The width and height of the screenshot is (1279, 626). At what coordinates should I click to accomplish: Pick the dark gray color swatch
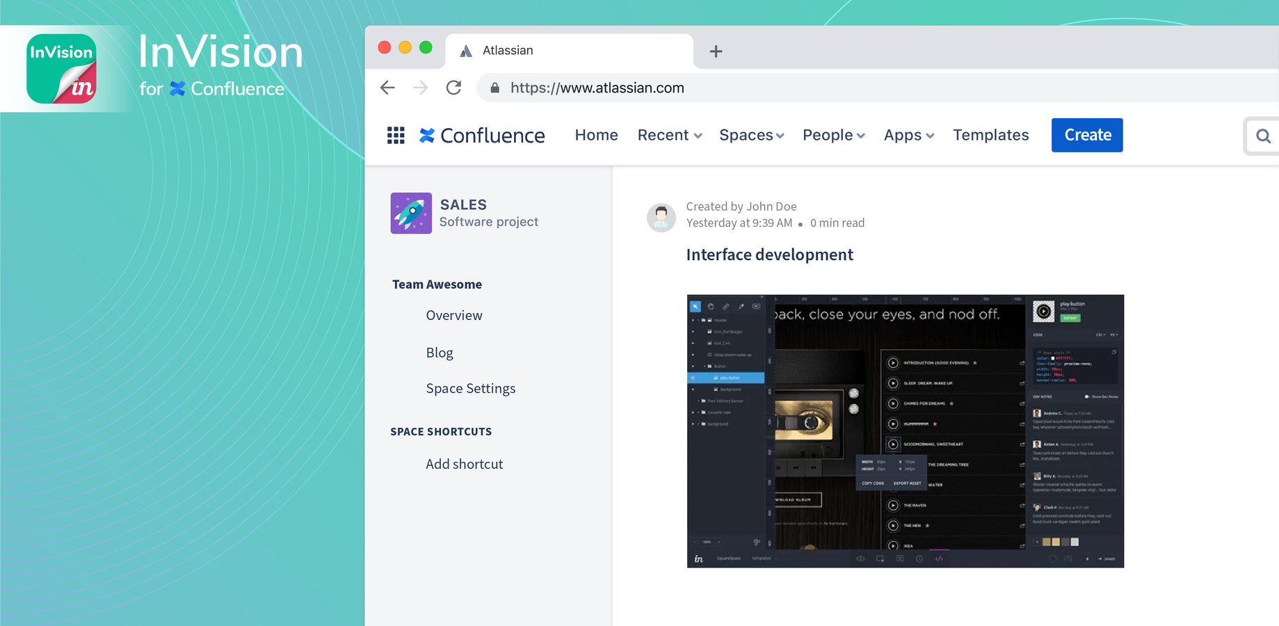tap(1065, 542)
